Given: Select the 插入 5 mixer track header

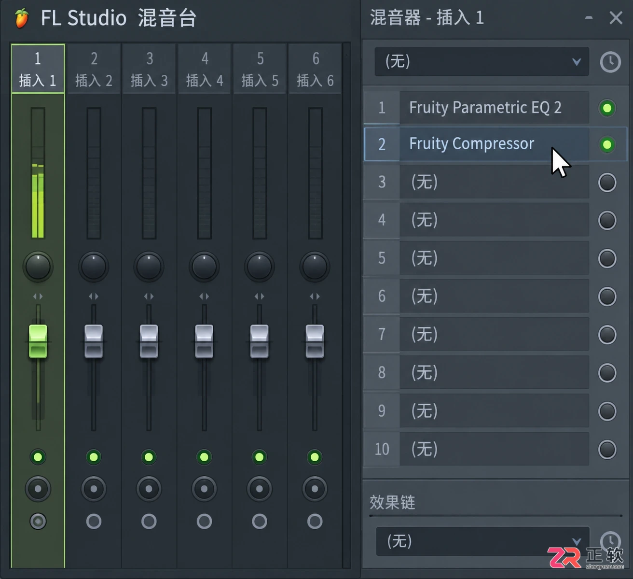Looking at the screenshot, I should coord(259,69).
